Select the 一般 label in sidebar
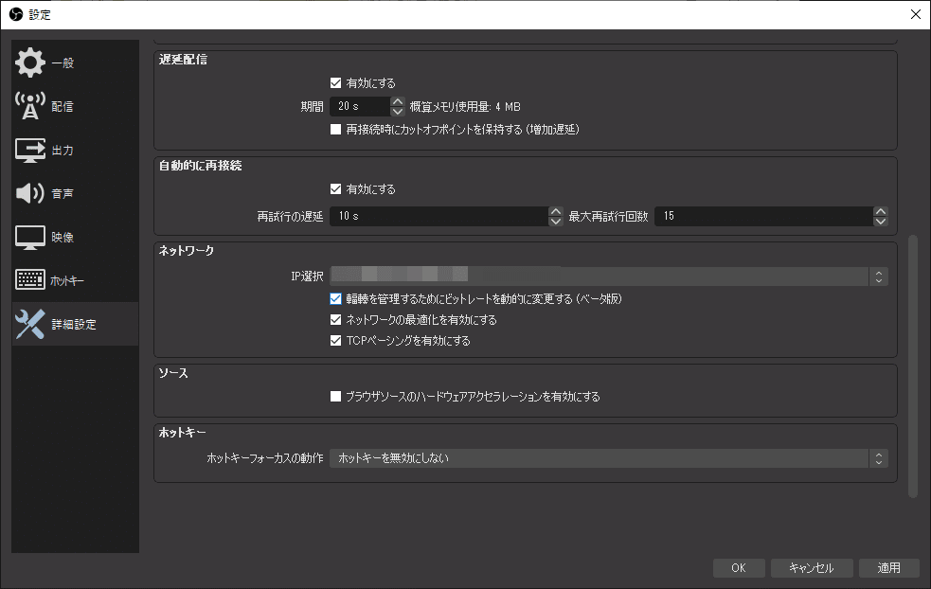 63,62
